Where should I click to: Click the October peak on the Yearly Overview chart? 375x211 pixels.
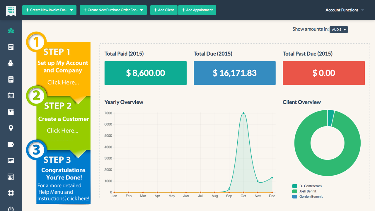click(243, 113)
